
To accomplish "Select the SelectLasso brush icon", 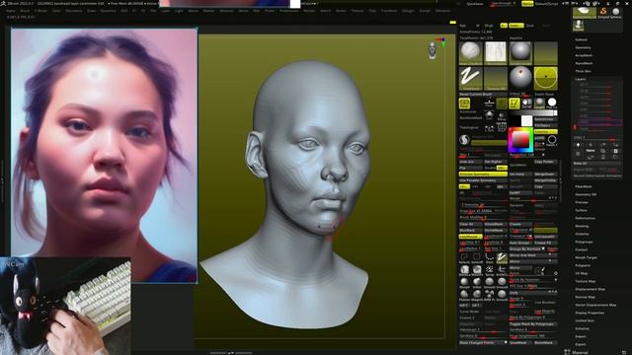I will coord(464,257).
